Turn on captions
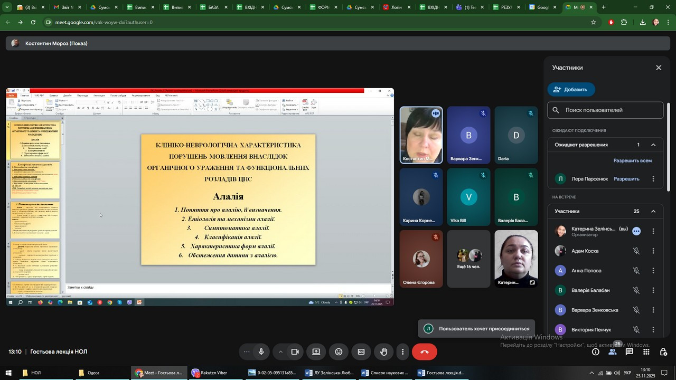Screen dimensions: 676x380 (x=361, y=352)
